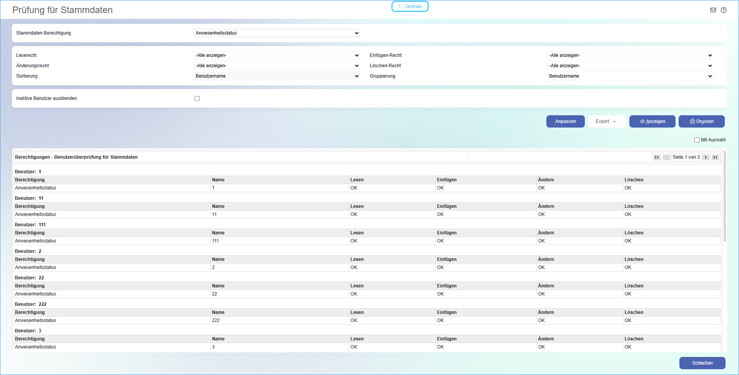Viewport: 739px width, 375px height.
Task: Jump to last report page
Action: (x=715, y=157)
